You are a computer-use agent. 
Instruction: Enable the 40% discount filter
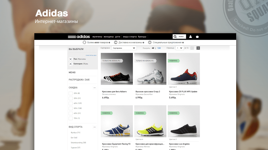[x=71, y=103]
